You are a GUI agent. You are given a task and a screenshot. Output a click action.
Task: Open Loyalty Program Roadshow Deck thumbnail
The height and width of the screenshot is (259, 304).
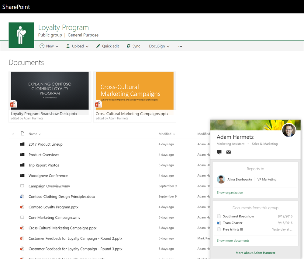50,91
